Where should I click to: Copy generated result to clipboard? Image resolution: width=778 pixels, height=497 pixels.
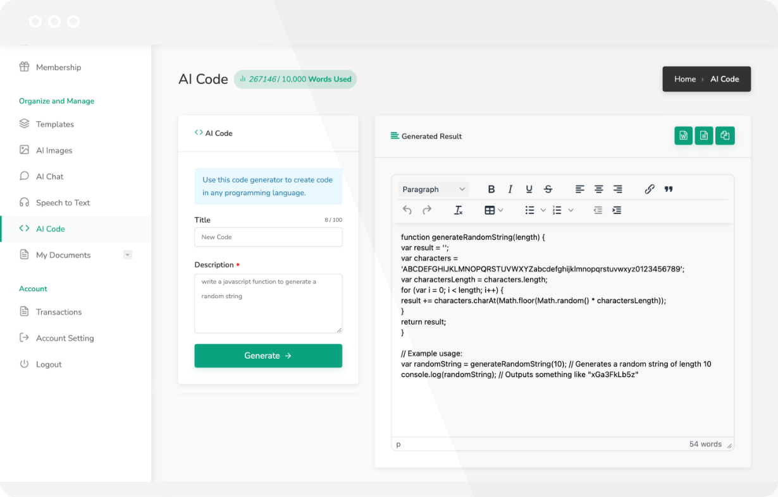click(x=725, y=136)
